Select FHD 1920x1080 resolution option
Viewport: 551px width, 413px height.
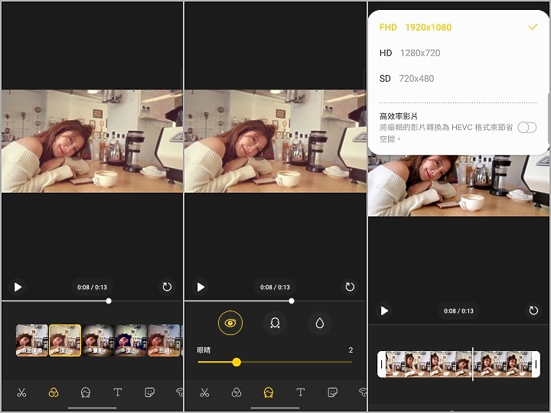coord(416,27)
